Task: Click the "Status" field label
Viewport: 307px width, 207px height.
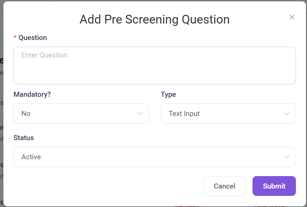Action: click(24, 138)
